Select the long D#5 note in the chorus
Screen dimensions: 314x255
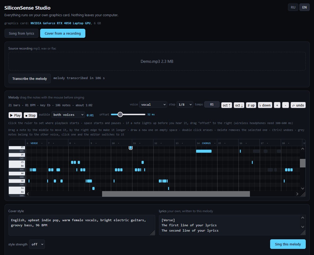(204, 151)
